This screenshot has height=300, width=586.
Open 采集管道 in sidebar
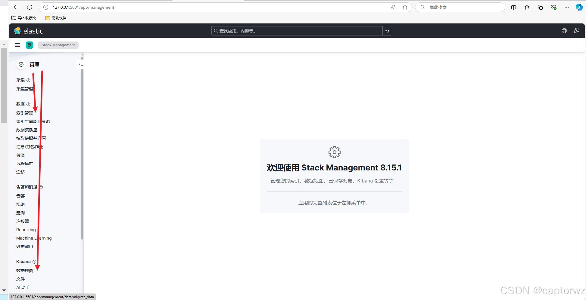(x=25, y=89)
